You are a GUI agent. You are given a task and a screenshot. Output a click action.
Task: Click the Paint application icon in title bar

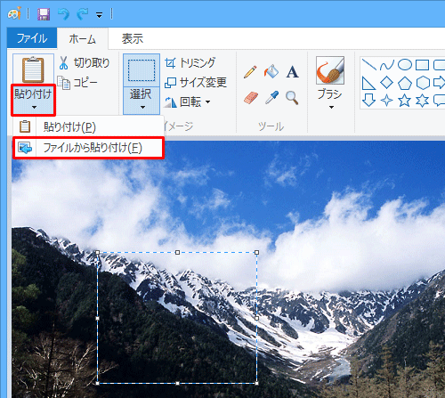coord(14,13)
